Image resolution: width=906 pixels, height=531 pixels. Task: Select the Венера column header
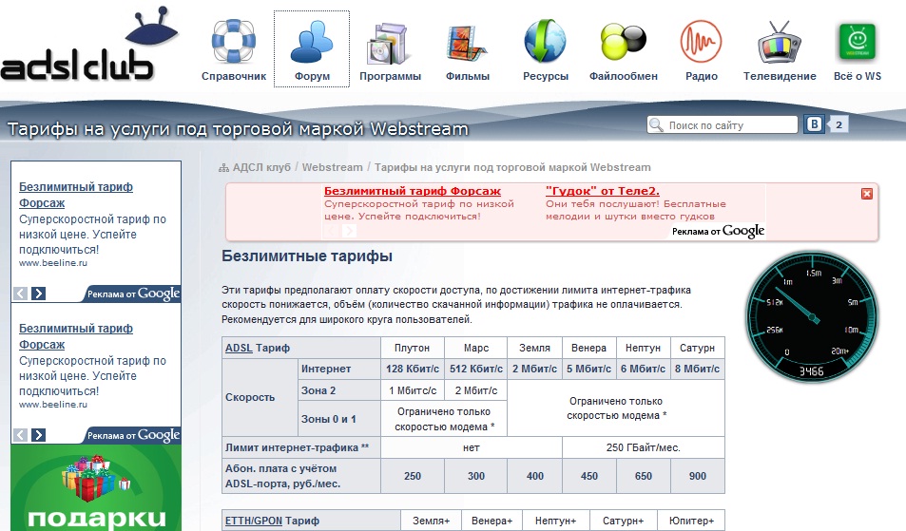point(588,348)
